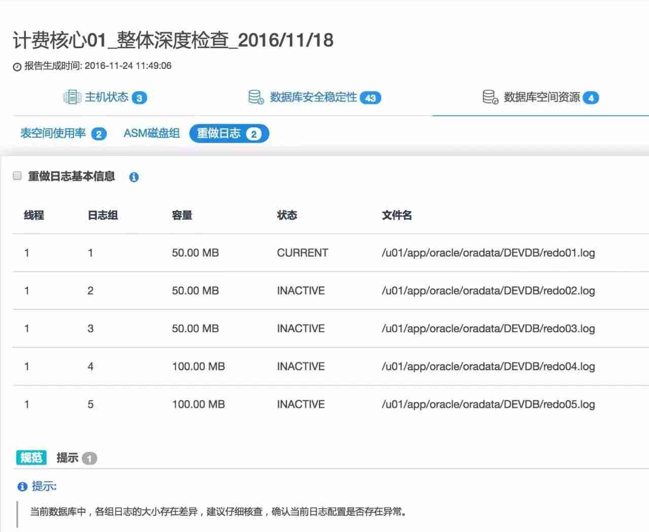Viewport: 649px width, 532px height.
Task: Select the ASM磁盘组 sub-tab
Action: tap(152, 133)
